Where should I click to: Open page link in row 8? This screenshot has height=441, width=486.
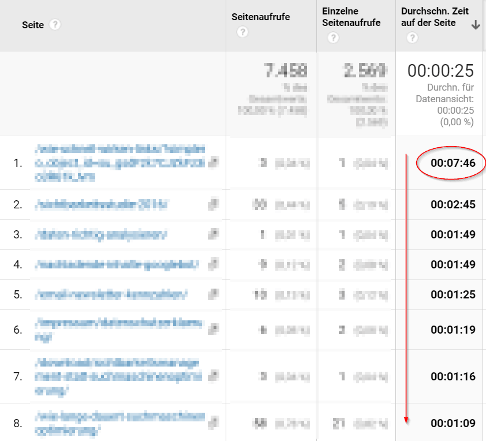click(x=119, y=423)
